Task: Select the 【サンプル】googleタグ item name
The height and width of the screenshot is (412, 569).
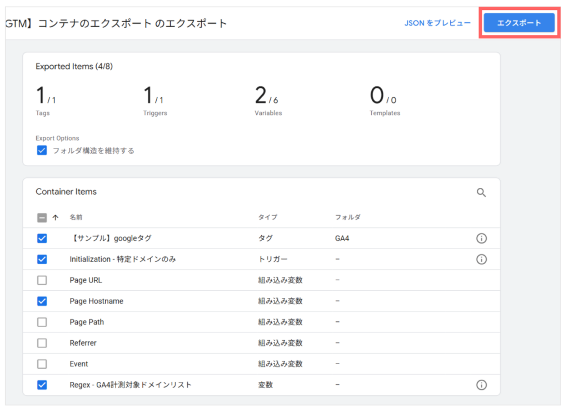Action: (111, 239)
